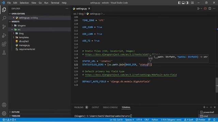This screenshot has height=122, width=218.
Task: Open the Accounts menu icon
Action: click(x=4, y=105)
